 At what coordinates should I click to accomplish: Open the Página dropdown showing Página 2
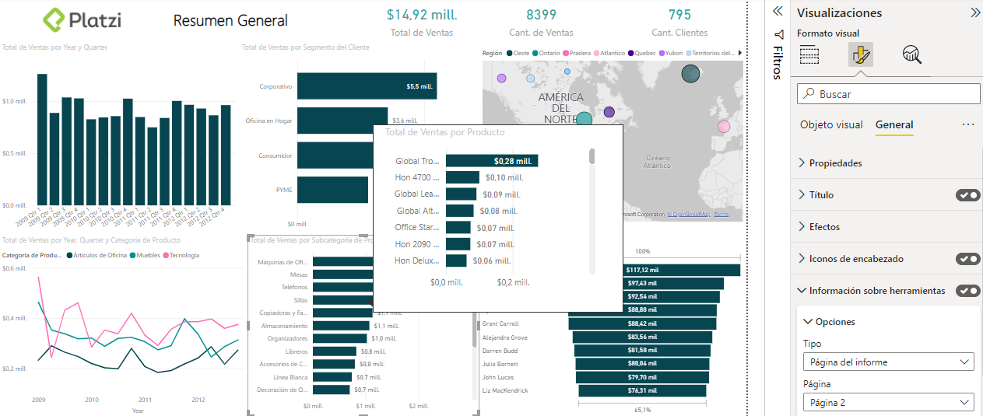tap(888, 403)
